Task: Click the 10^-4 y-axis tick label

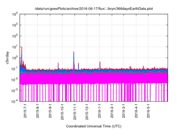Action: click(x=14, y=101)
